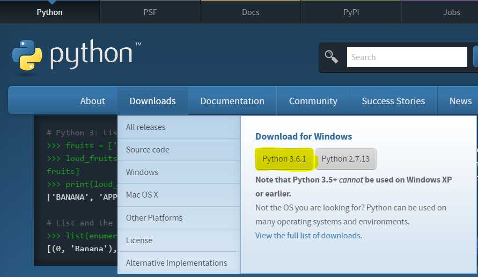Open the Community navigation menu
The width and height of the screenshot is (478, 277).
coord(313,101)
